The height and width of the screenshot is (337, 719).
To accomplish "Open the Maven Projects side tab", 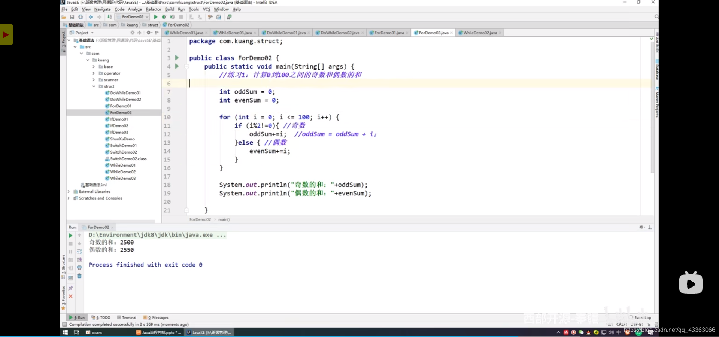I will 657,103.
